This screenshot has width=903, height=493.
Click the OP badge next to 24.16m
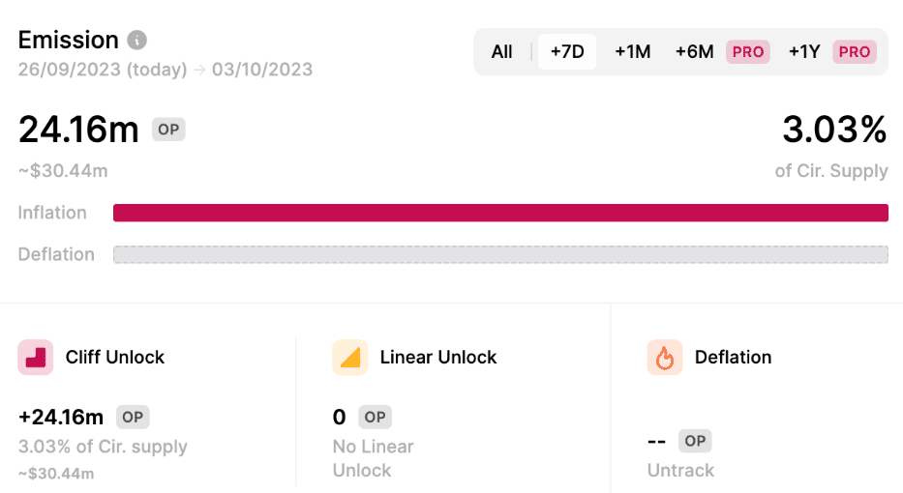(168, 130)
